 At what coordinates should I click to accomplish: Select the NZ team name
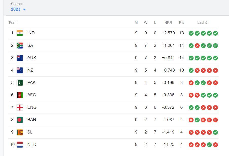[x=30, y=70]
